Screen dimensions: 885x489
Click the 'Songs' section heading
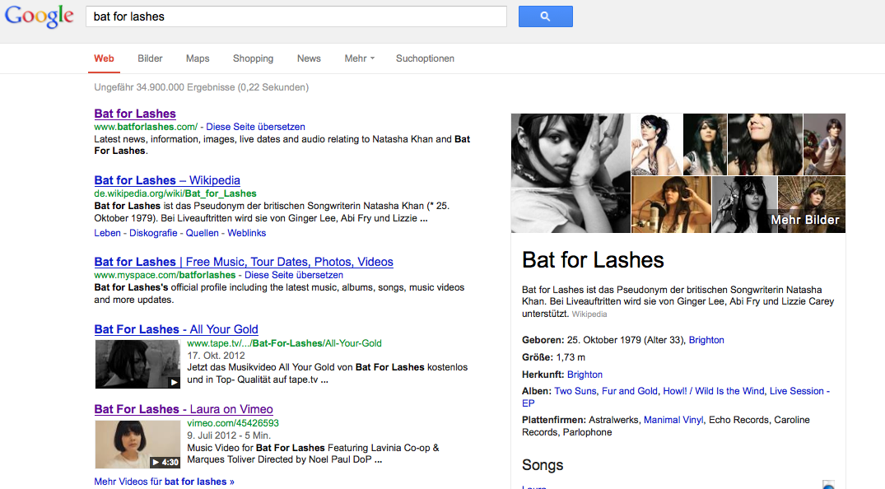543,465
